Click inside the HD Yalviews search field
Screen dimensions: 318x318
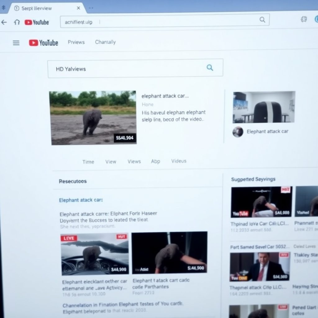124,69
